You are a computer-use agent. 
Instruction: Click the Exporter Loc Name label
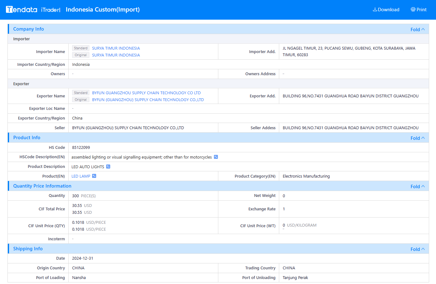tap(47, 108)
